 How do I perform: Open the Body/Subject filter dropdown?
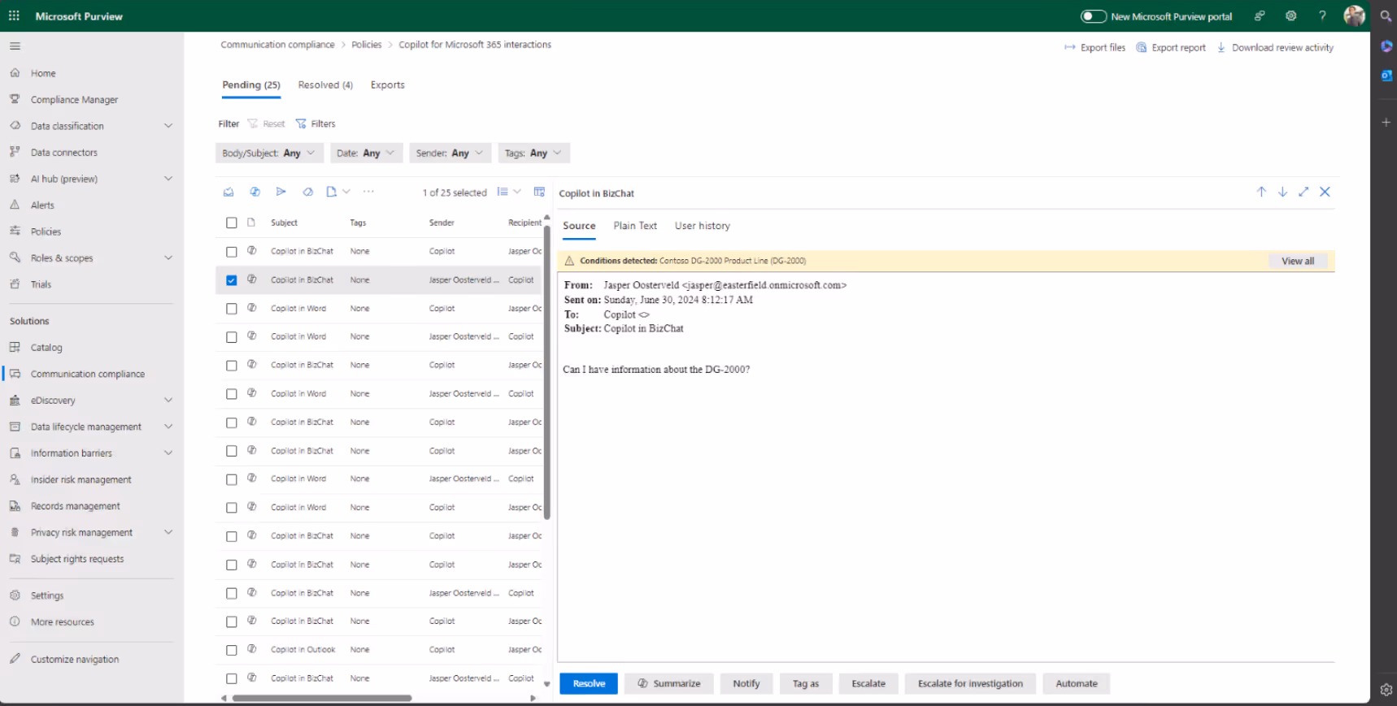(269, 153)
